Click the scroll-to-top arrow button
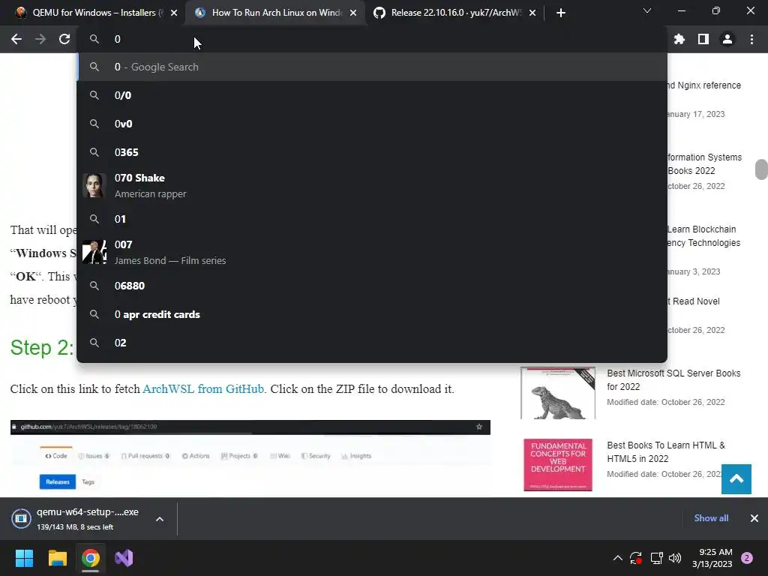Viewport: 768px width, 576px height. coord(736,479)
